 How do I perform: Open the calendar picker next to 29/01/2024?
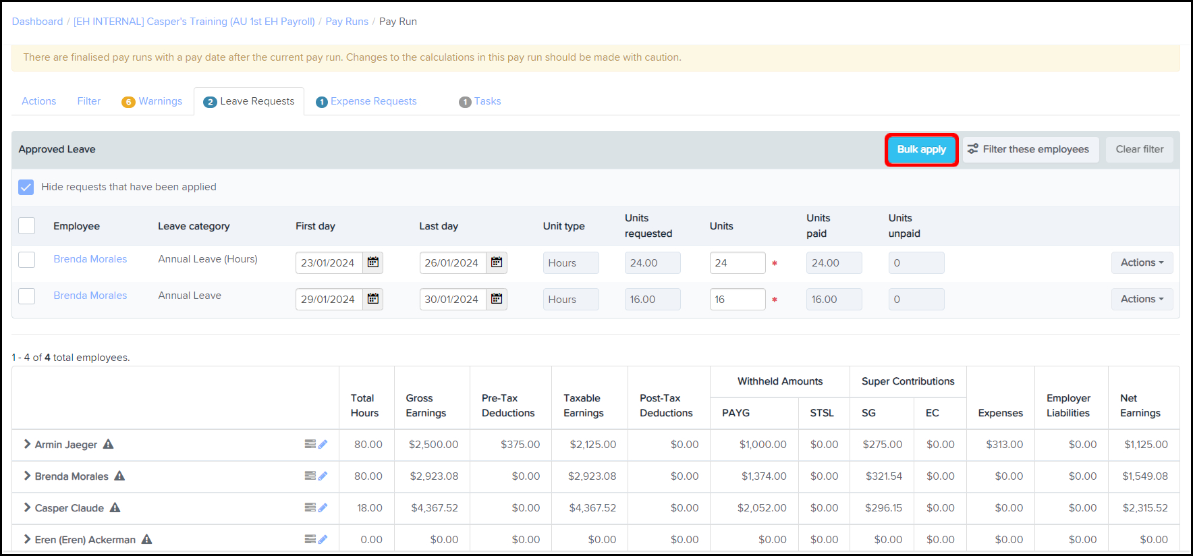[x=372, y=299]
